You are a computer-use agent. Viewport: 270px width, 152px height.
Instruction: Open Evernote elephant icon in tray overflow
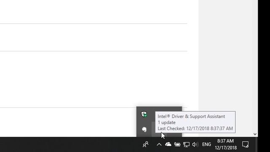[144, 129]
